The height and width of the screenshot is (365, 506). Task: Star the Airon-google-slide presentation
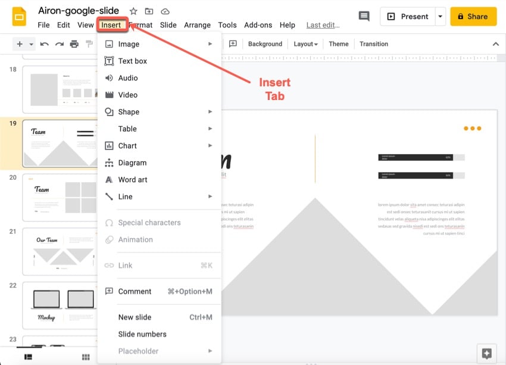[x=133, y=11]
